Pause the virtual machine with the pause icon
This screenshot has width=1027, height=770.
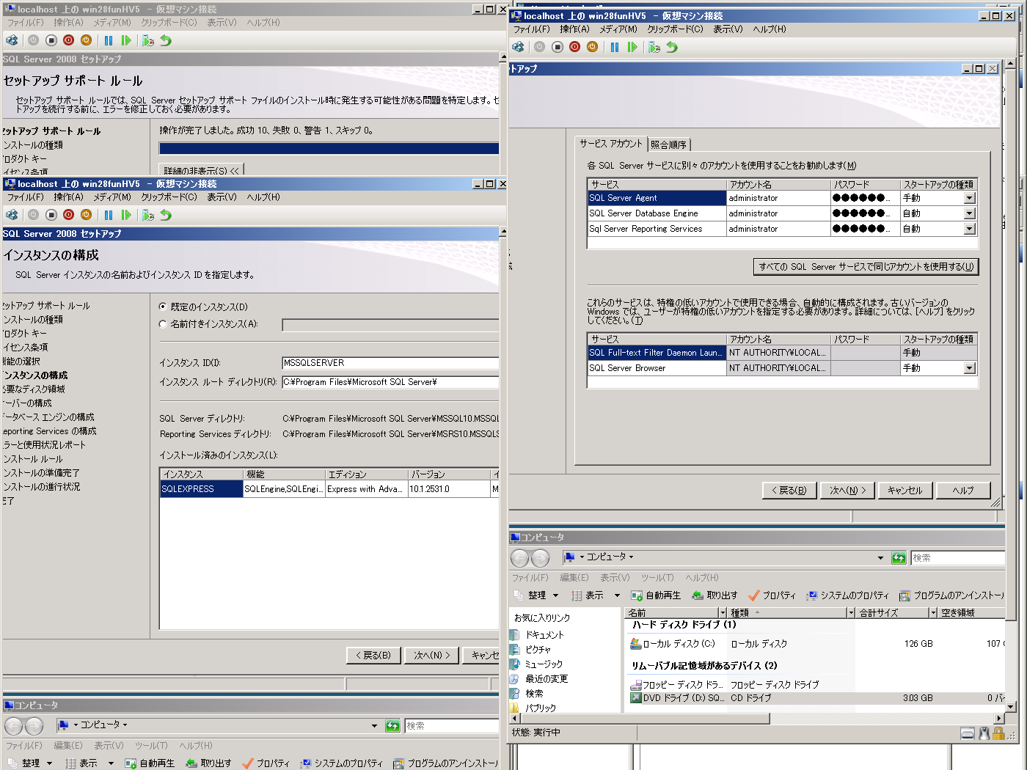(x=614, y=47)
